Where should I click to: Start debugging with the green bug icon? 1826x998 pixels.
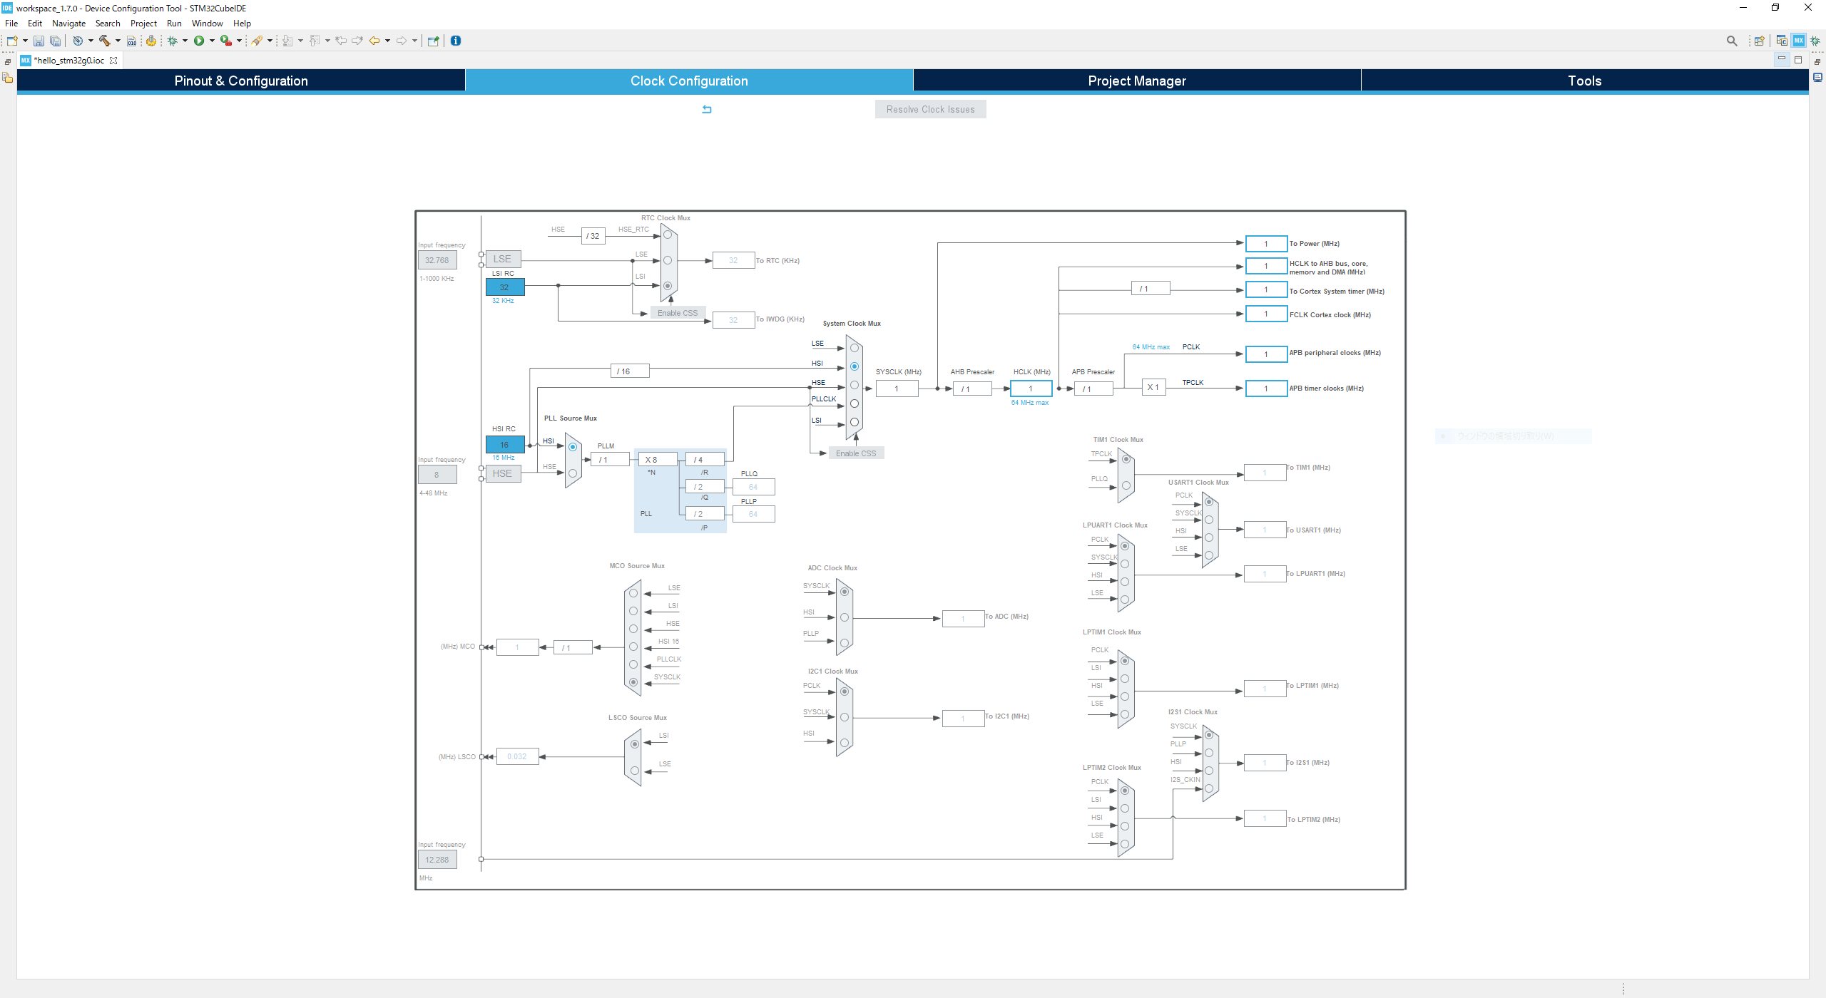click(x=172, y=41)
